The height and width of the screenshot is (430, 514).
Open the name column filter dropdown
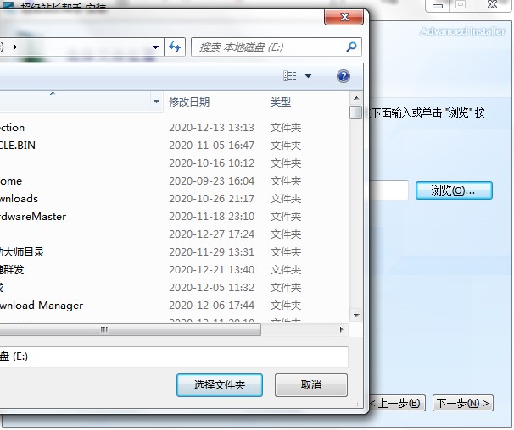pyautogui.click(x=156, y=102)
